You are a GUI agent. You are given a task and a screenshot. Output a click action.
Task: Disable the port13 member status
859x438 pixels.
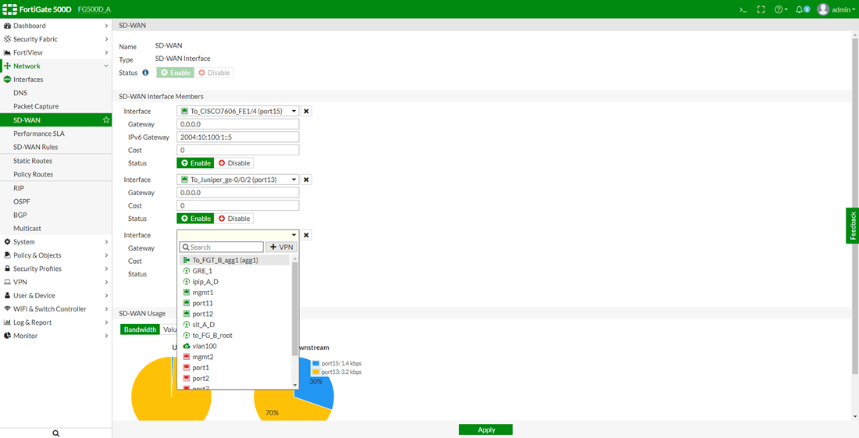[x=234, y=219]
